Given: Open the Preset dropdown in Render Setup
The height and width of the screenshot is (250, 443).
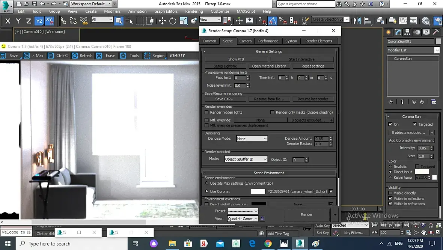Looking at the screenshot, I should (243, 211).
